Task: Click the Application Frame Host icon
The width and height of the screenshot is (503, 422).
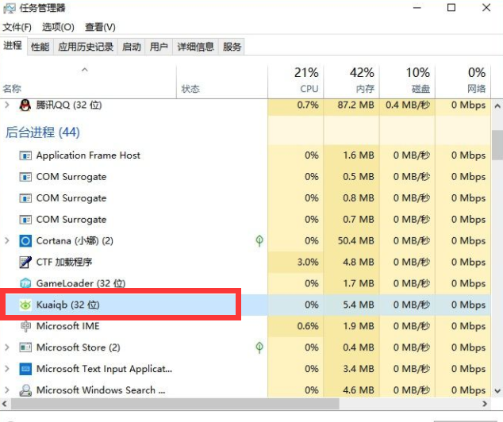Action: pos(25,155)
